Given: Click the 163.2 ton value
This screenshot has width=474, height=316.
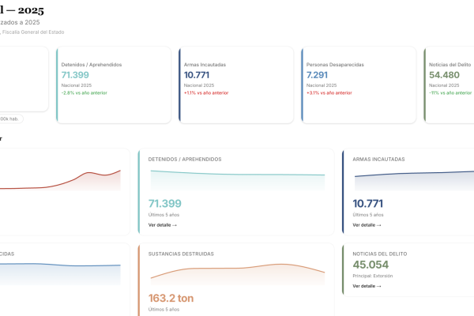Looking at the screenshot, I should pyautogui.click(x=171, y=298).
